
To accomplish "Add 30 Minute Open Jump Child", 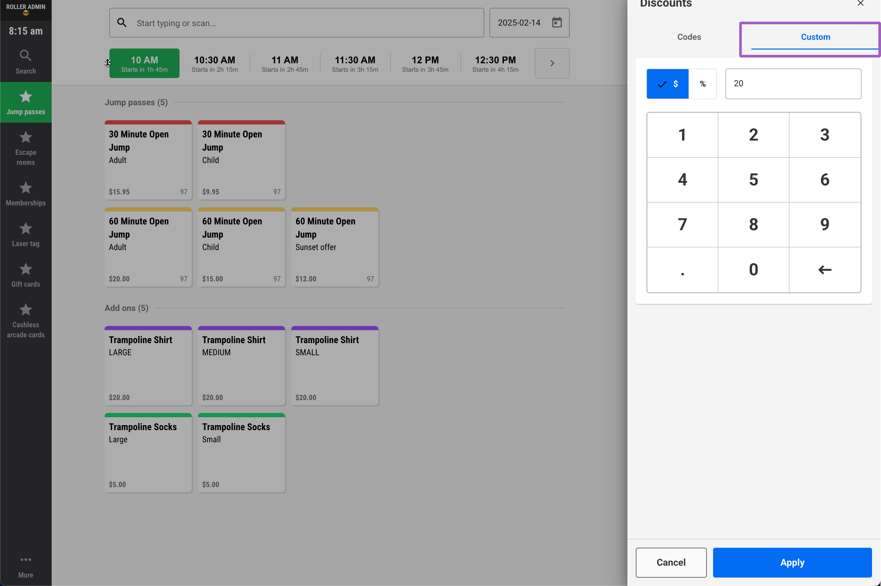I will pyautogui.click(x=241, y=160).
